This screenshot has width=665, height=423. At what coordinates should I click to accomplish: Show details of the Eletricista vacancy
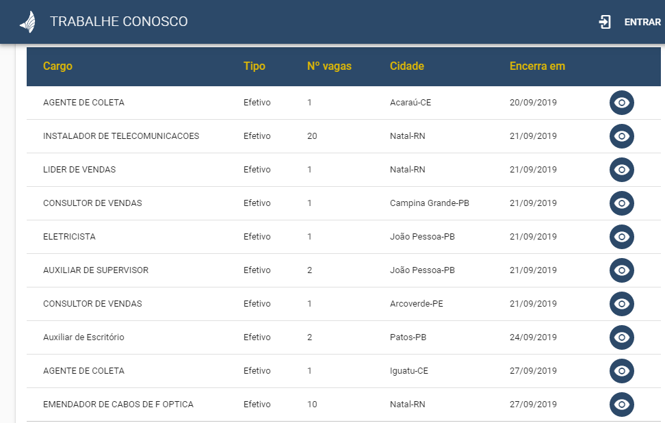pos(621,237)
